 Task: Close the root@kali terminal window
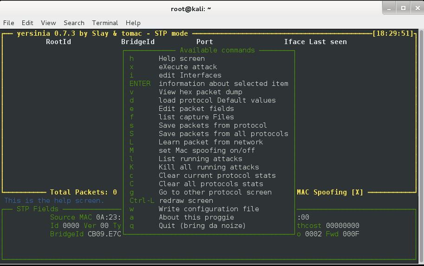[415, 8]
